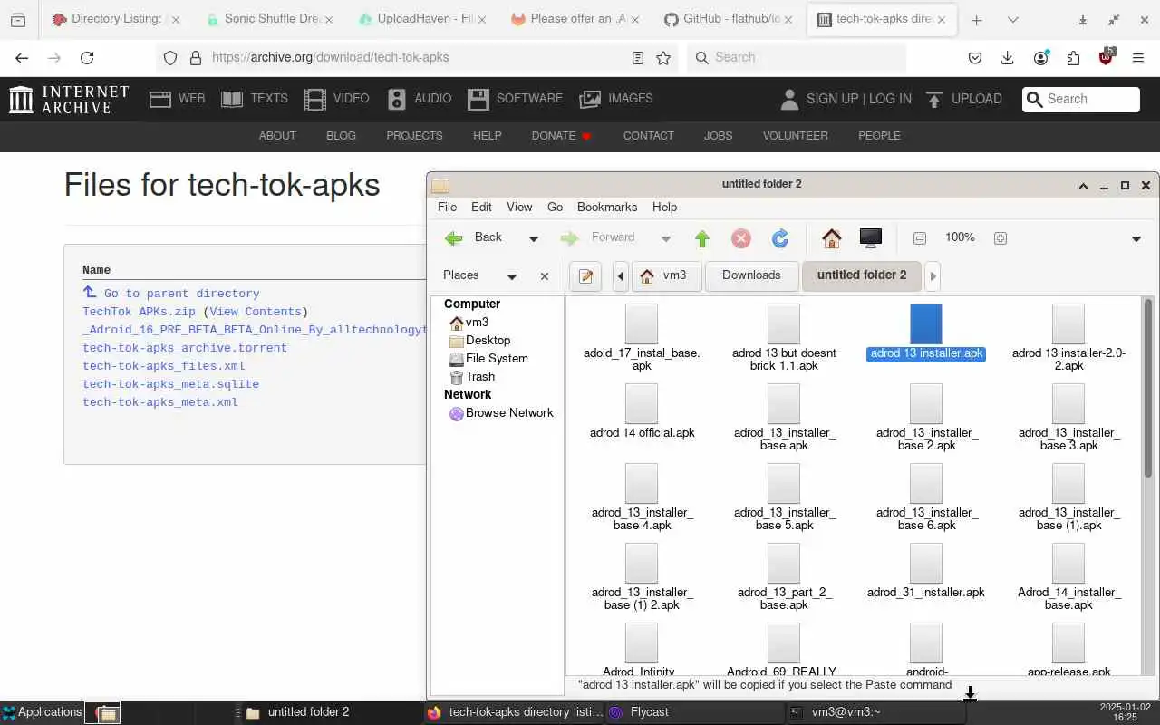Open the Applications menu in the taskbar
The width and height of the screenshot is (1160, 725).
point(42,712)
